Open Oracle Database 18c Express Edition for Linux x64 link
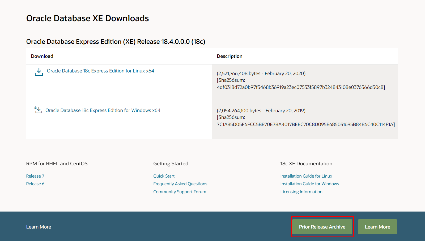Image resolution: width=425 pixels, height=241 pixels. [100, 71]
